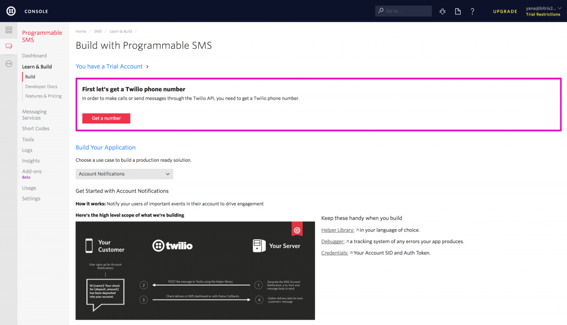
Task: Click the help question mark icon
Action: [x=472, y=12]
